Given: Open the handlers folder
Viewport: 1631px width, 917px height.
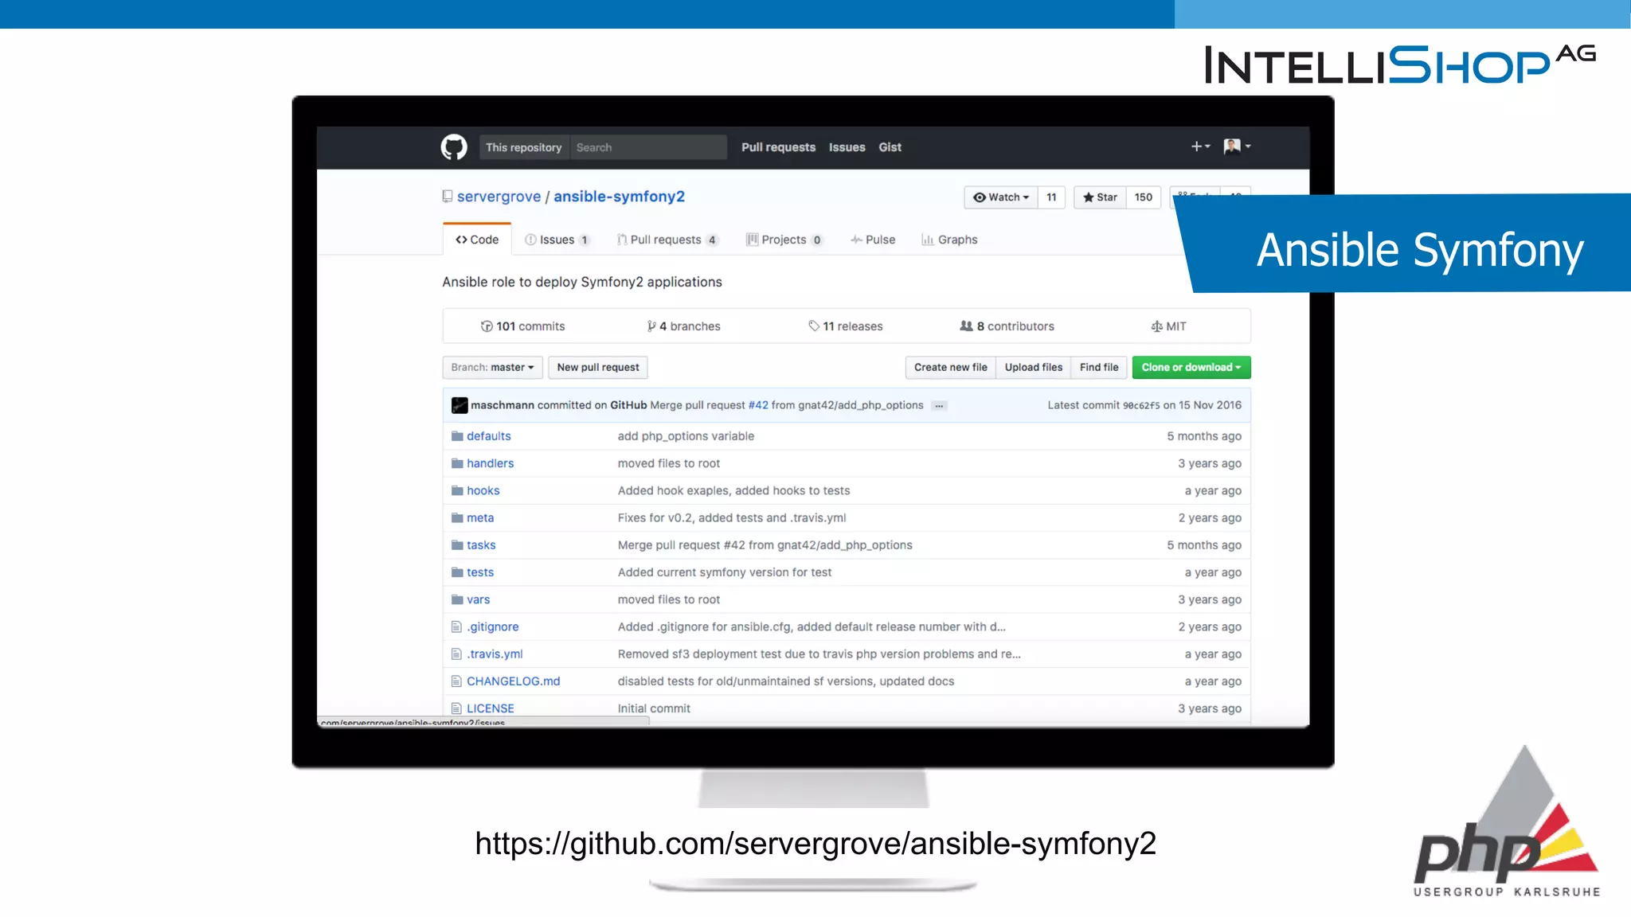Looking at the screenshot, I should tap(491, 463).
